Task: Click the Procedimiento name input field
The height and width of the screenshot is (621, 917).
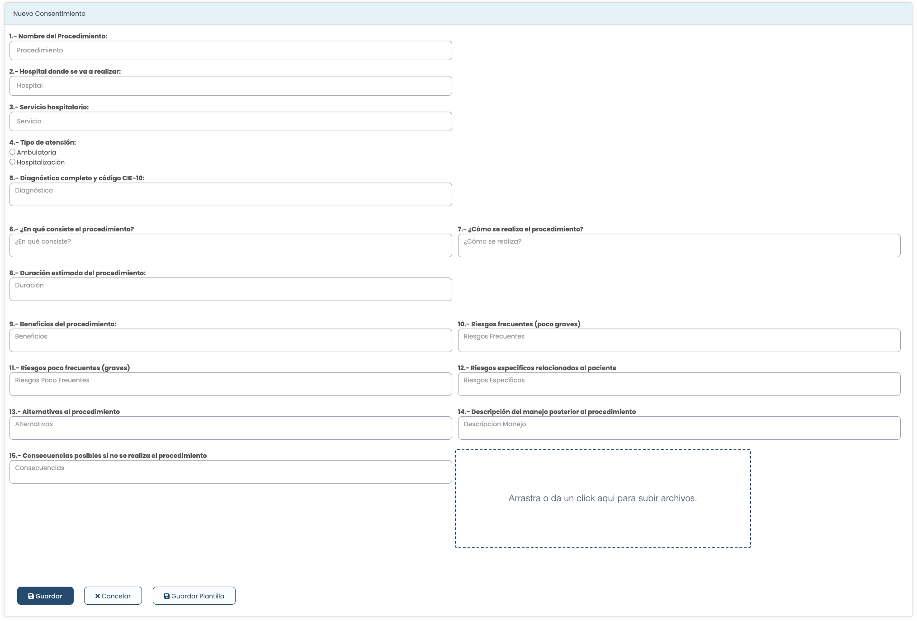Action: 231,50
